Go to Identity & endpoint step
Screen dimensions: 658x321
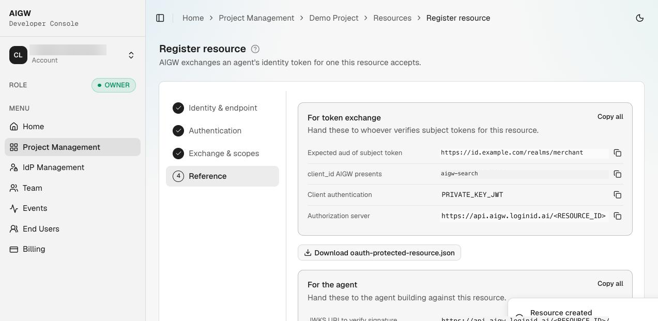222,108
